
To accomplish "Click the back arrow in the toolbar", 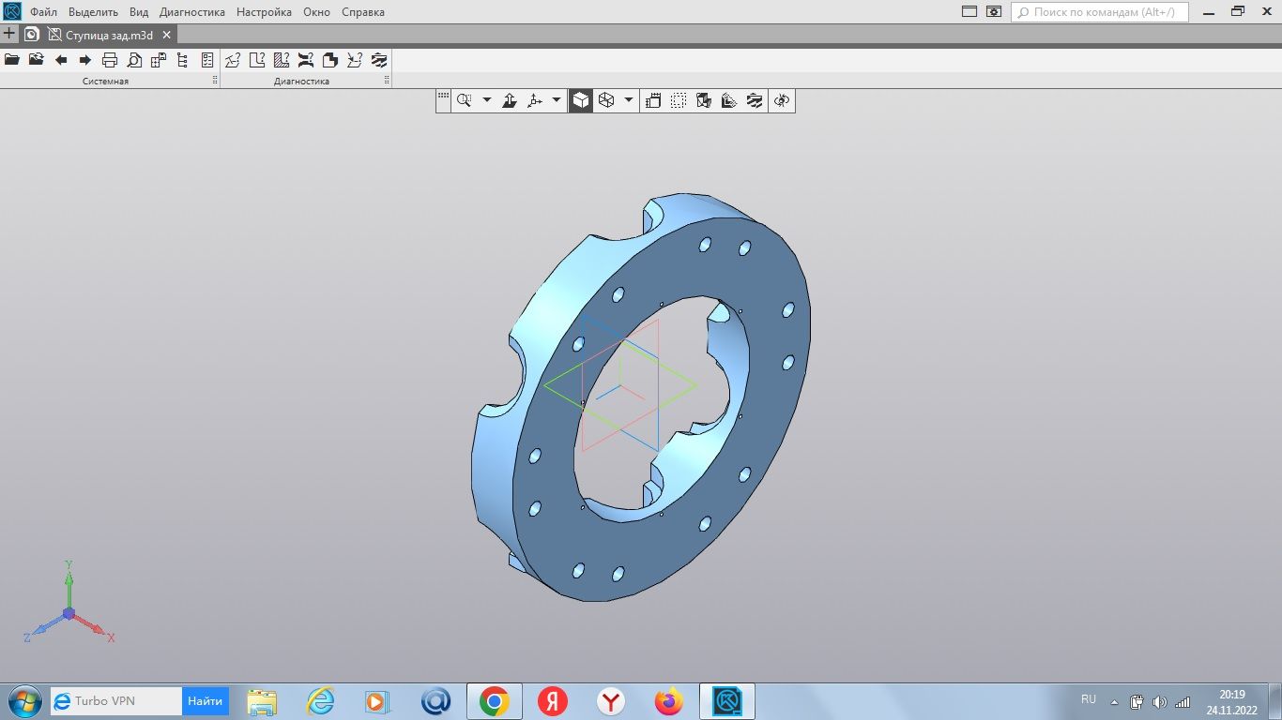I will 61,60.
